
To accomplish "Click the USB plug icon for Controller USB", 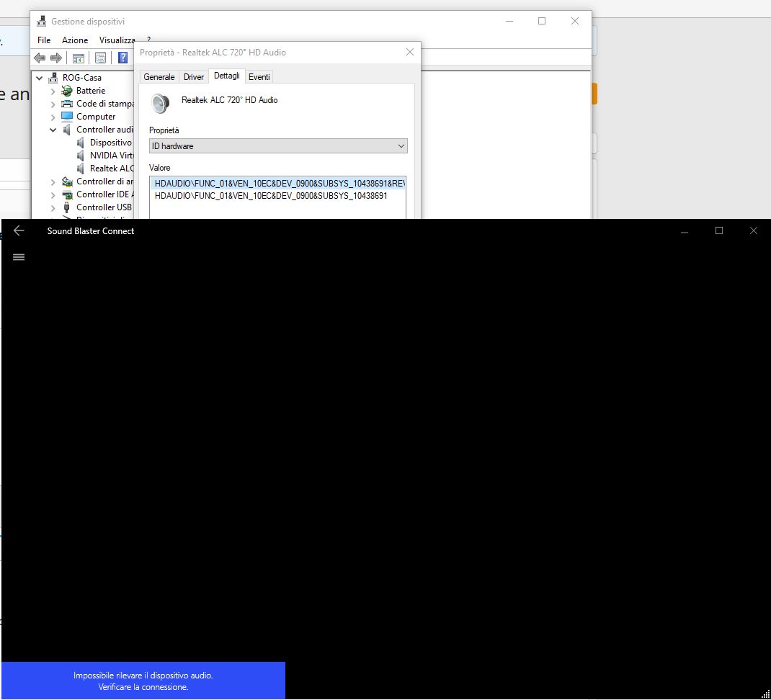I will pyautogui.click(x=67, y=207).
